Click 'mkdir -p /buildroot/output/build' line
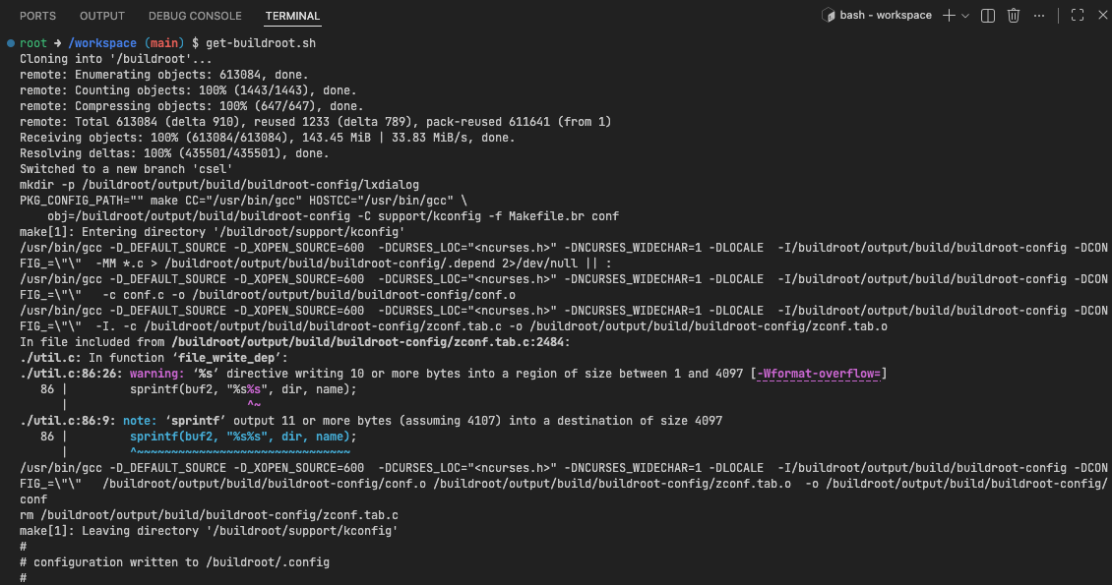This screenshot has height=585, width=1112. pyautogui.click(x=219, y=185)
